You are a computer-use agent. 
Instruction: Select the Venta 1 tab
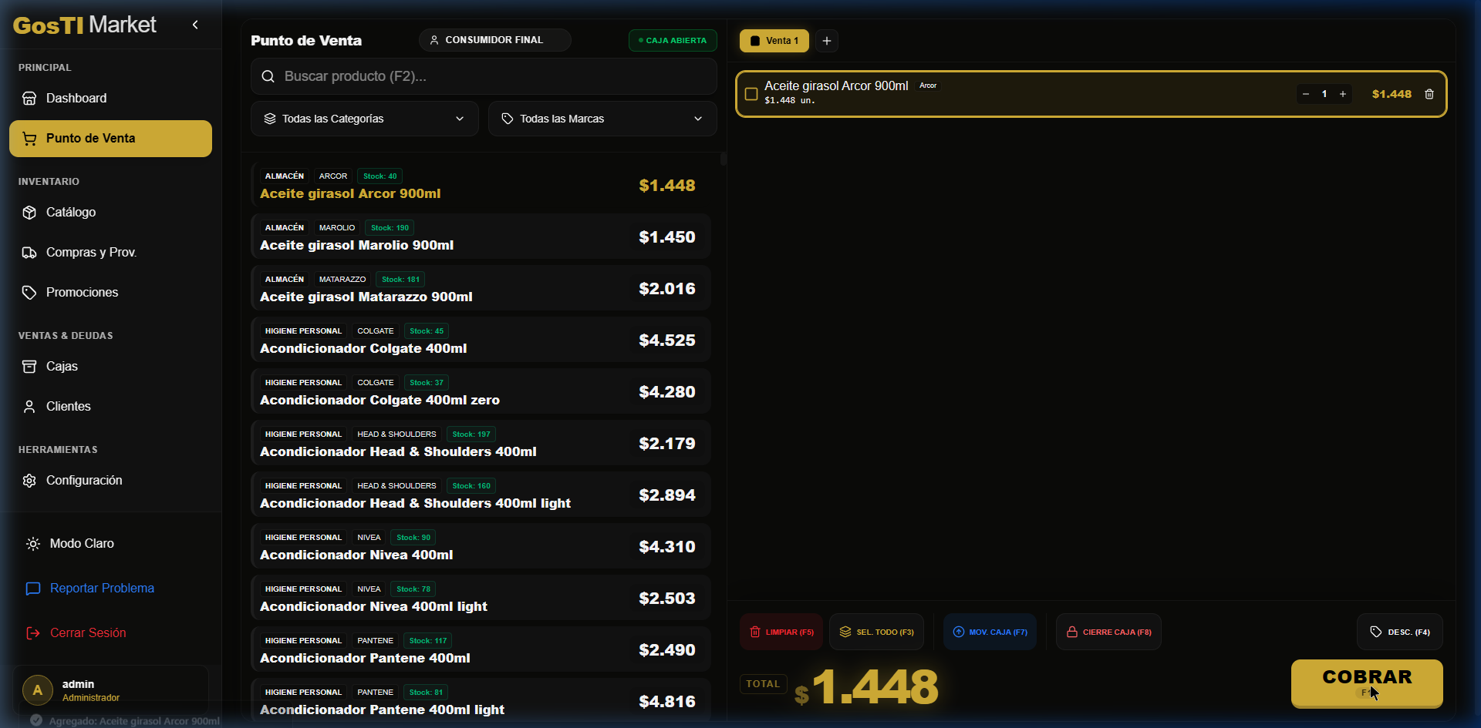coord(774,41)
